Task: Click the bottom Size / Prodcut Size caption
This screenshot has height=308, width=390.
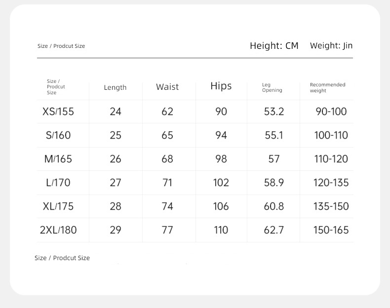Action: click(62, 258)
